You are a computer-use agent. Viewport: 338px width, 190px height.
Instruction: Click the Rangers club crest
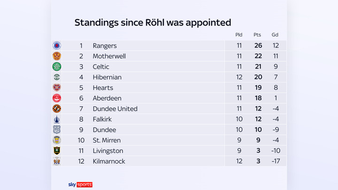pyautogui.click(x=57, y=46)
